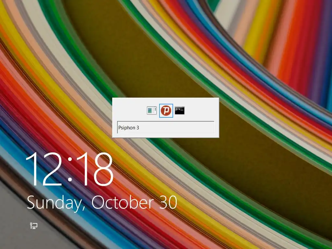Click the Psiphon 3 title label box
332x249 pixels.
(166, 127)
